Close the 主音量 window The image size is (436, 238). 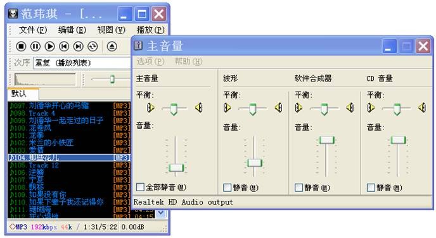click(x=423, y=46)
